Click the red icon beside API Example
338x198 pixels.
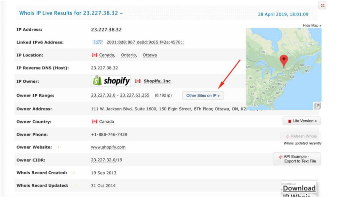[x=281, y=157]
